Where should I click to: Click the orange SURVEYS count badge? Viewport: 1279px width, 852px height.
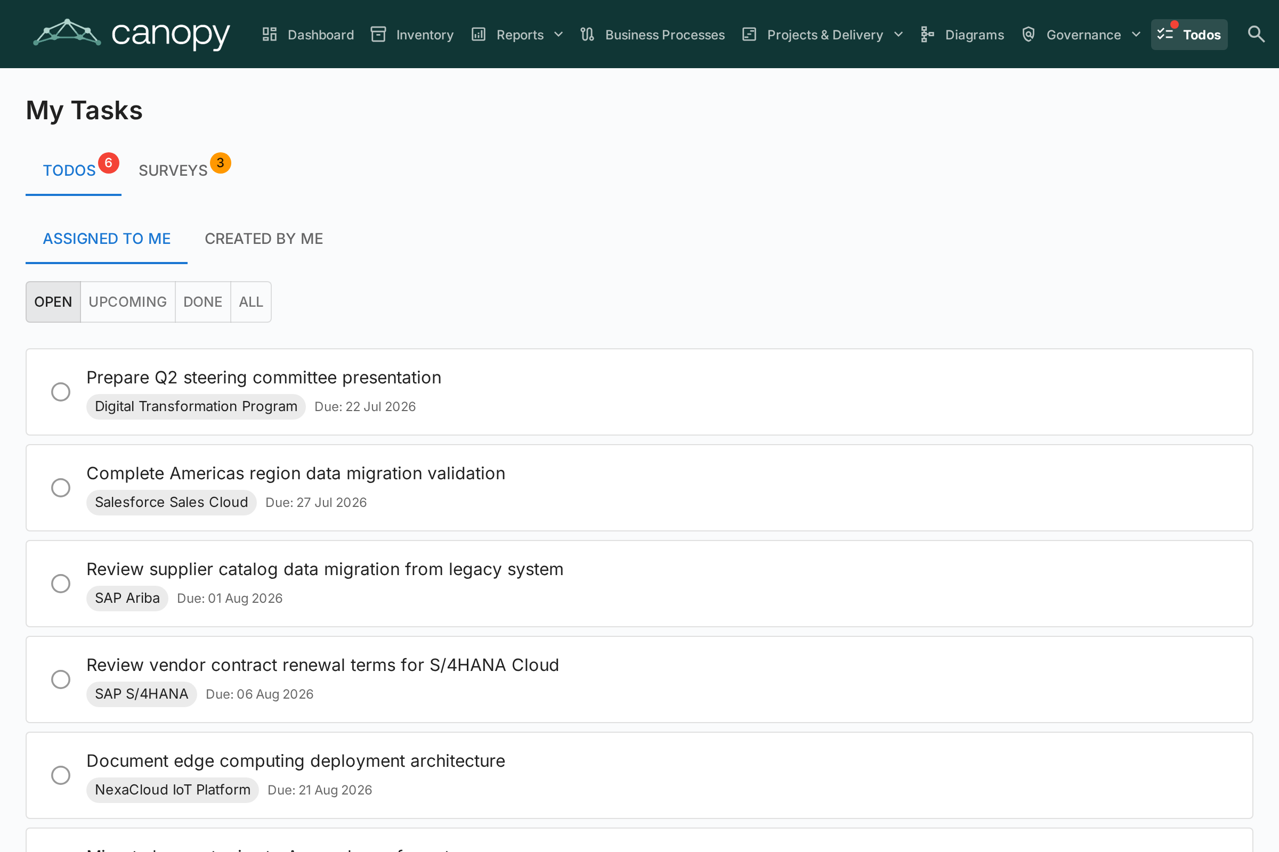pyautogui.click(x=220, y=163)
